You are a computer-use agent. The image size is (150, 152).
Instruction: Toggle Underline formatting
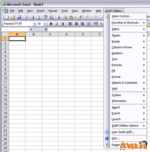tap(63, 24)
